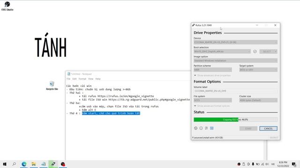The width and height of the screenshot is (300, 168).
Task: Open the Device dropdown in Rufus
Action: click(235, 42)
